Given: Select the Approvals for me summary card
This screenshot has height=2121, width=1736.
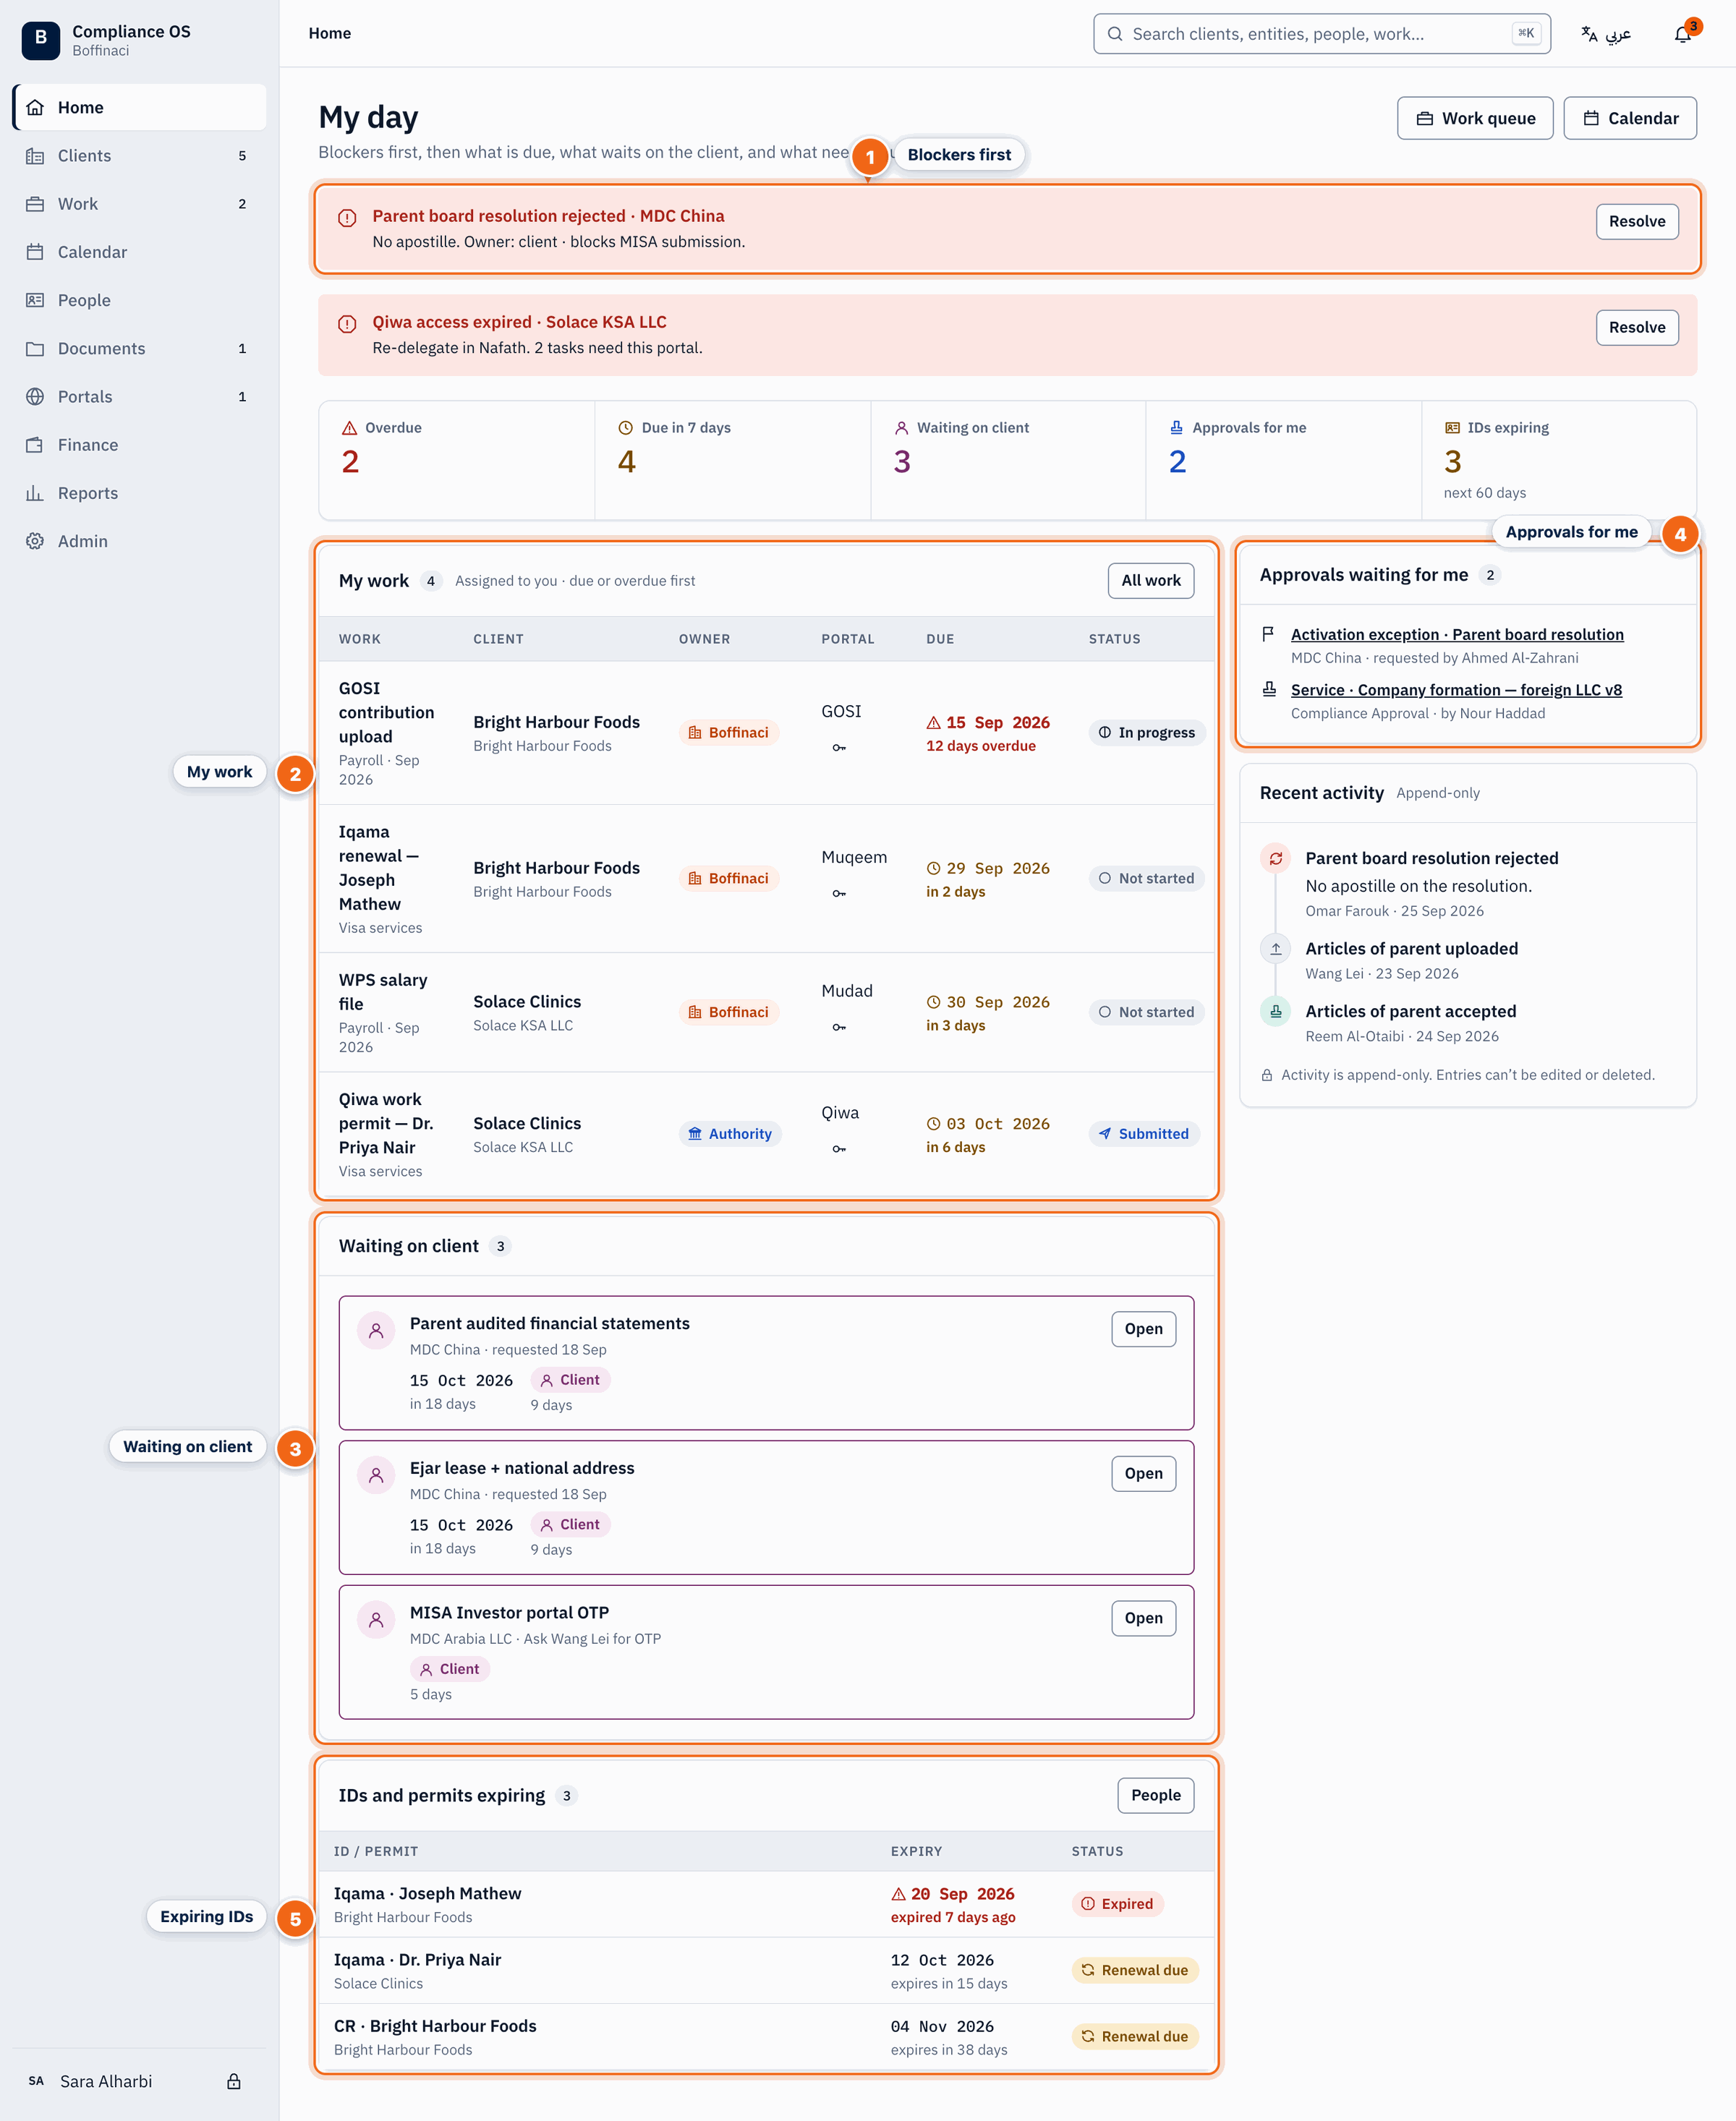Looking at the screenshot, I should pyautogui.click(x=1284, y=461).
